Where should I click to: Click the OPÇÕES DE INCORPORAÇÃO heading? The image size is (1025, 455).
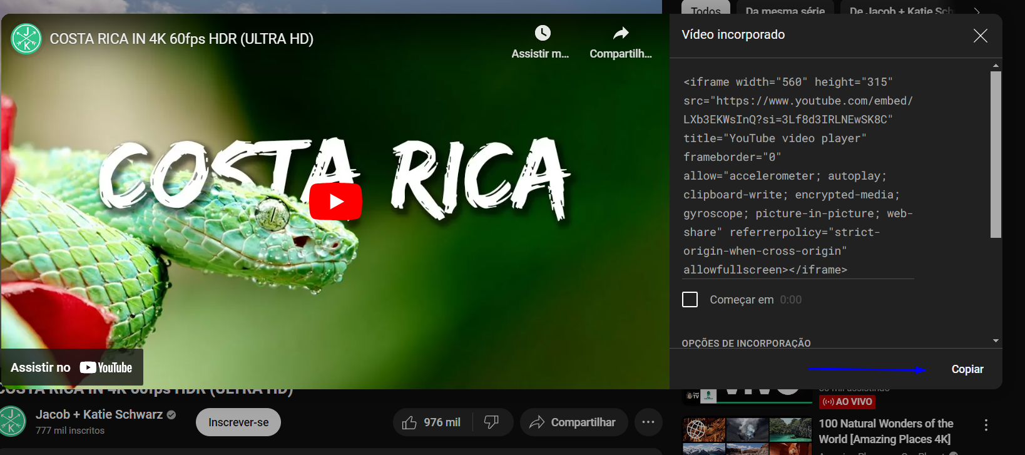pos(746,343)
